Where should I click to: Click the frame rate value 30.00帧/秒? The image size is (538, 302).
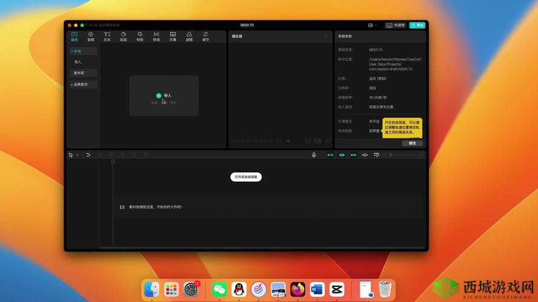pyautogui.click(x=378, y=98)
